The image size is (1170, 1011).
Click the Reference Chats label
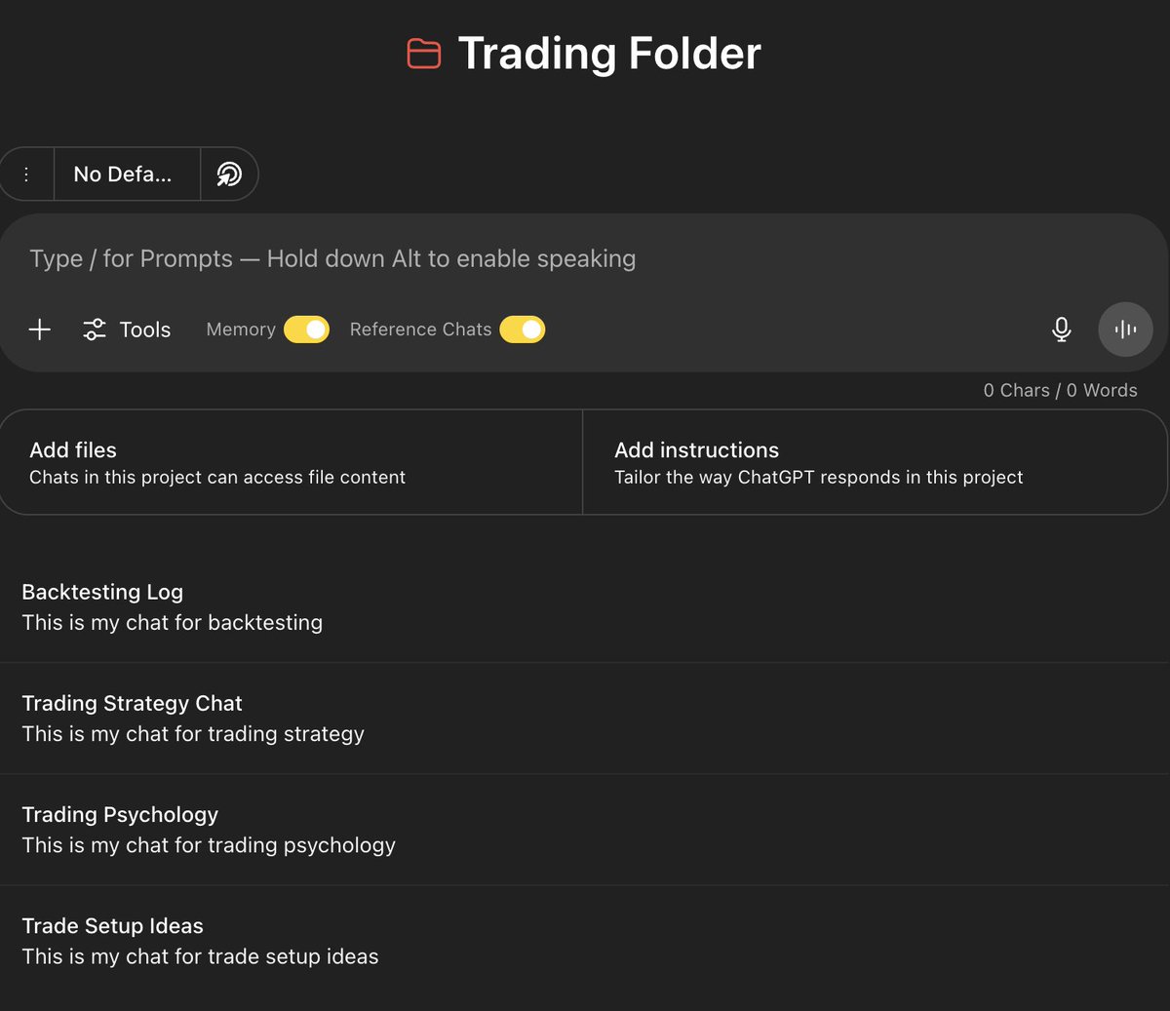click(x=420, y=330)
